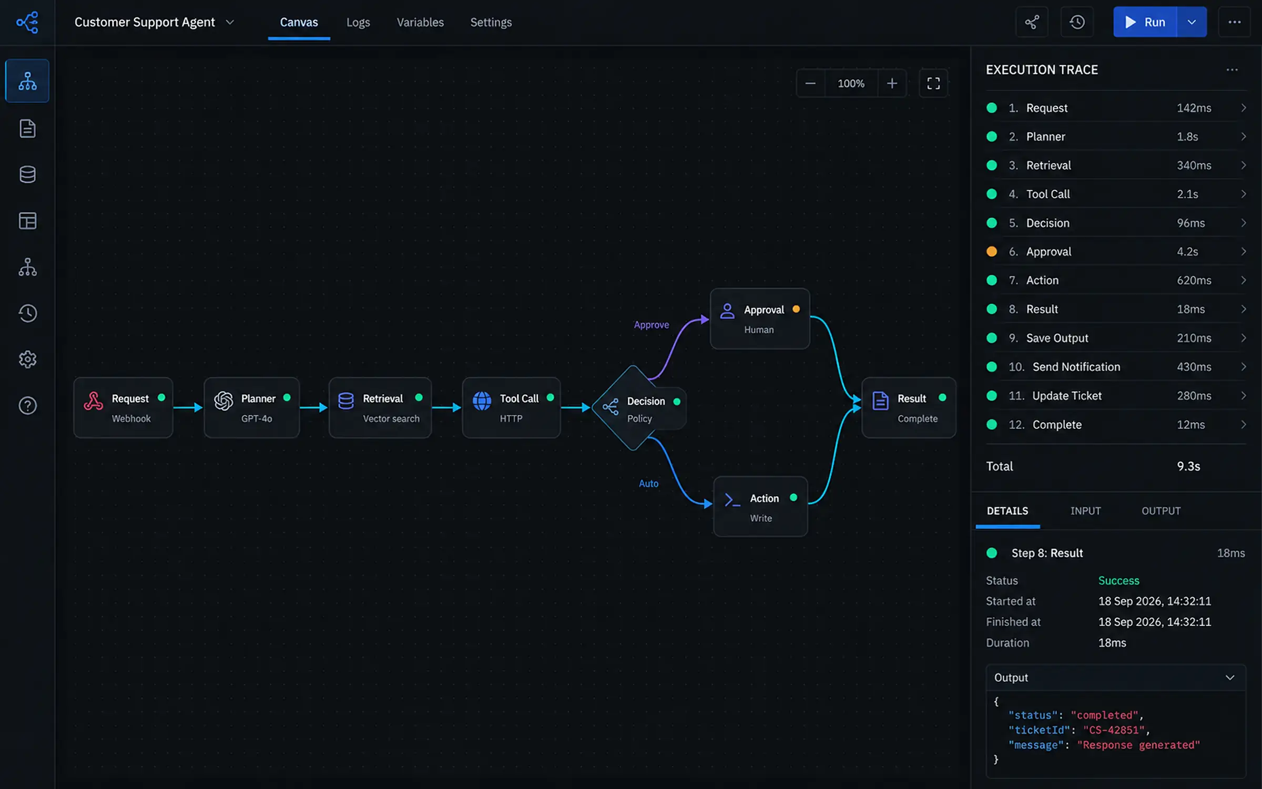Click the 100% zoom level display
The height and width of the screenshot is (789, 1262).
(x=851, y=84)
